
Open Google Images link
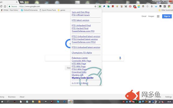pos(151,16)
